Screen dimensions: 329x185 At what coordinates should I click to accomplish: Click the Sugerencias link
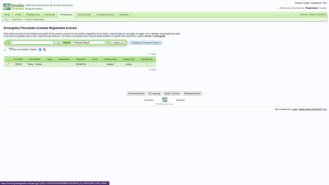(316, 3)
